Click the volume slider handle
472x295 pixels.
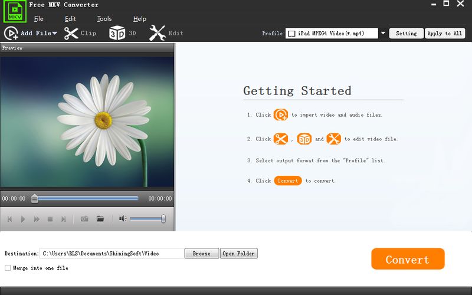point(163,219)
